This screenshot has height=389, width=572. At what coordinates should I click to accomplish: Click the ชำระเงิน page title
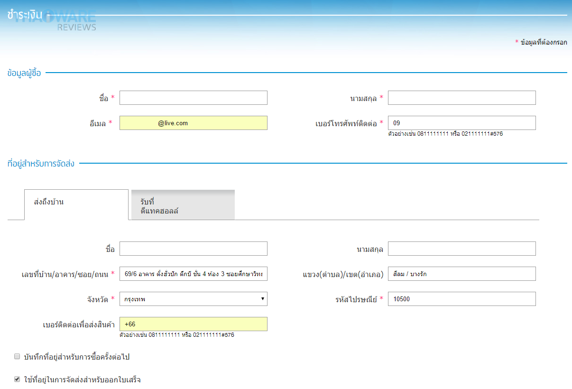click(25, 15)
